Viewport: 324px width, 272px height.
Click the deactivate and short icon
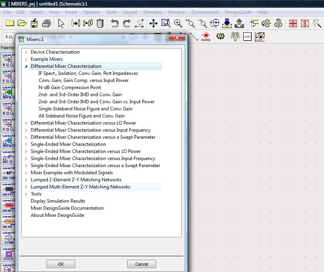pyautogui.click(x=305, y=23)
